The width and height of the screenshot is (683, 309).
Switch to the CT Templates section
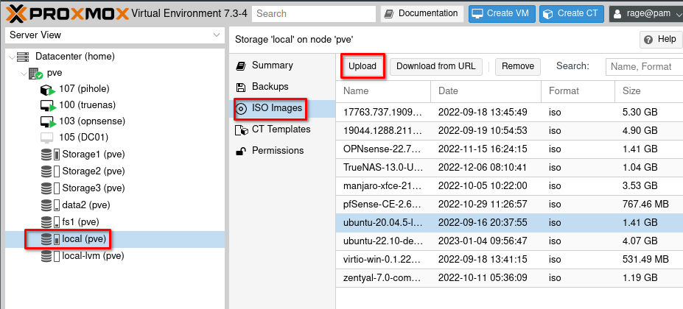281,129
